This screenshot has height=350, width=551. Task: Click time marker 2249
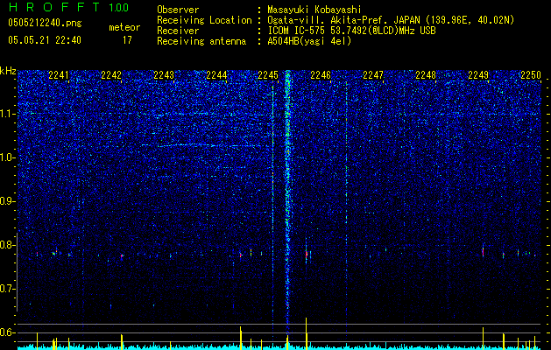[x=478, y=74]
